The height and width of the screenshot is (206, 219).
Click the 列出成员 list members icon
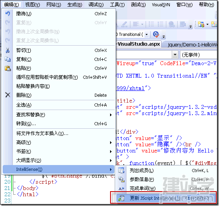tap(121, 170)
